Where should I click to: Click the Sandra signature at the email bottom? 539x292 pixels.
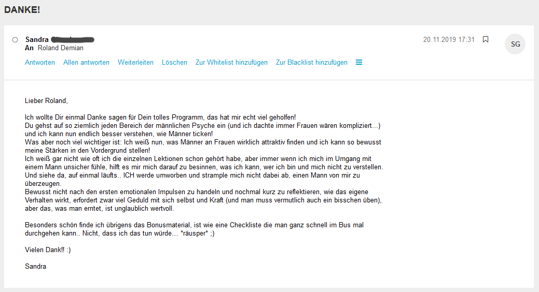click(35, 267)
